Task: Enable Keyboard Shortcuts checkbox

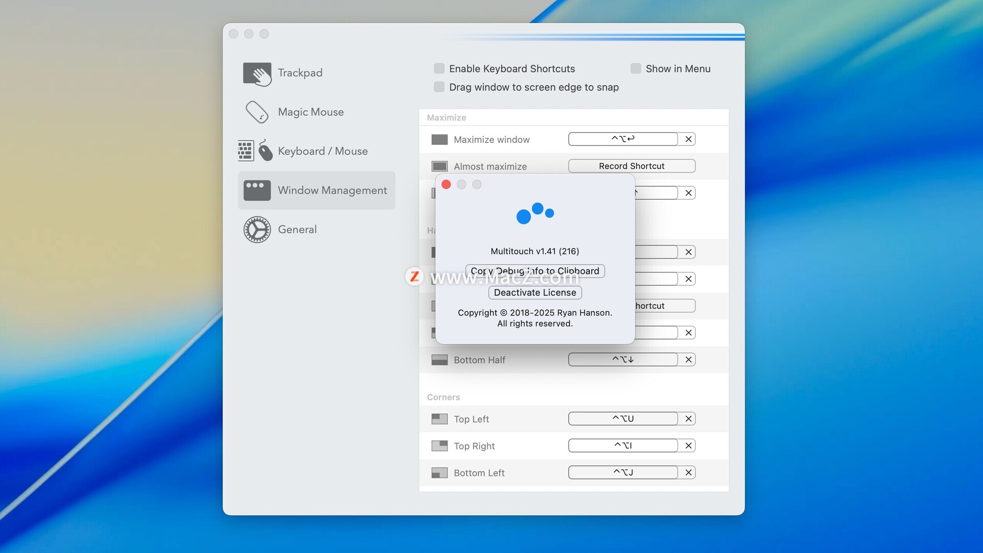Action: 439,69
